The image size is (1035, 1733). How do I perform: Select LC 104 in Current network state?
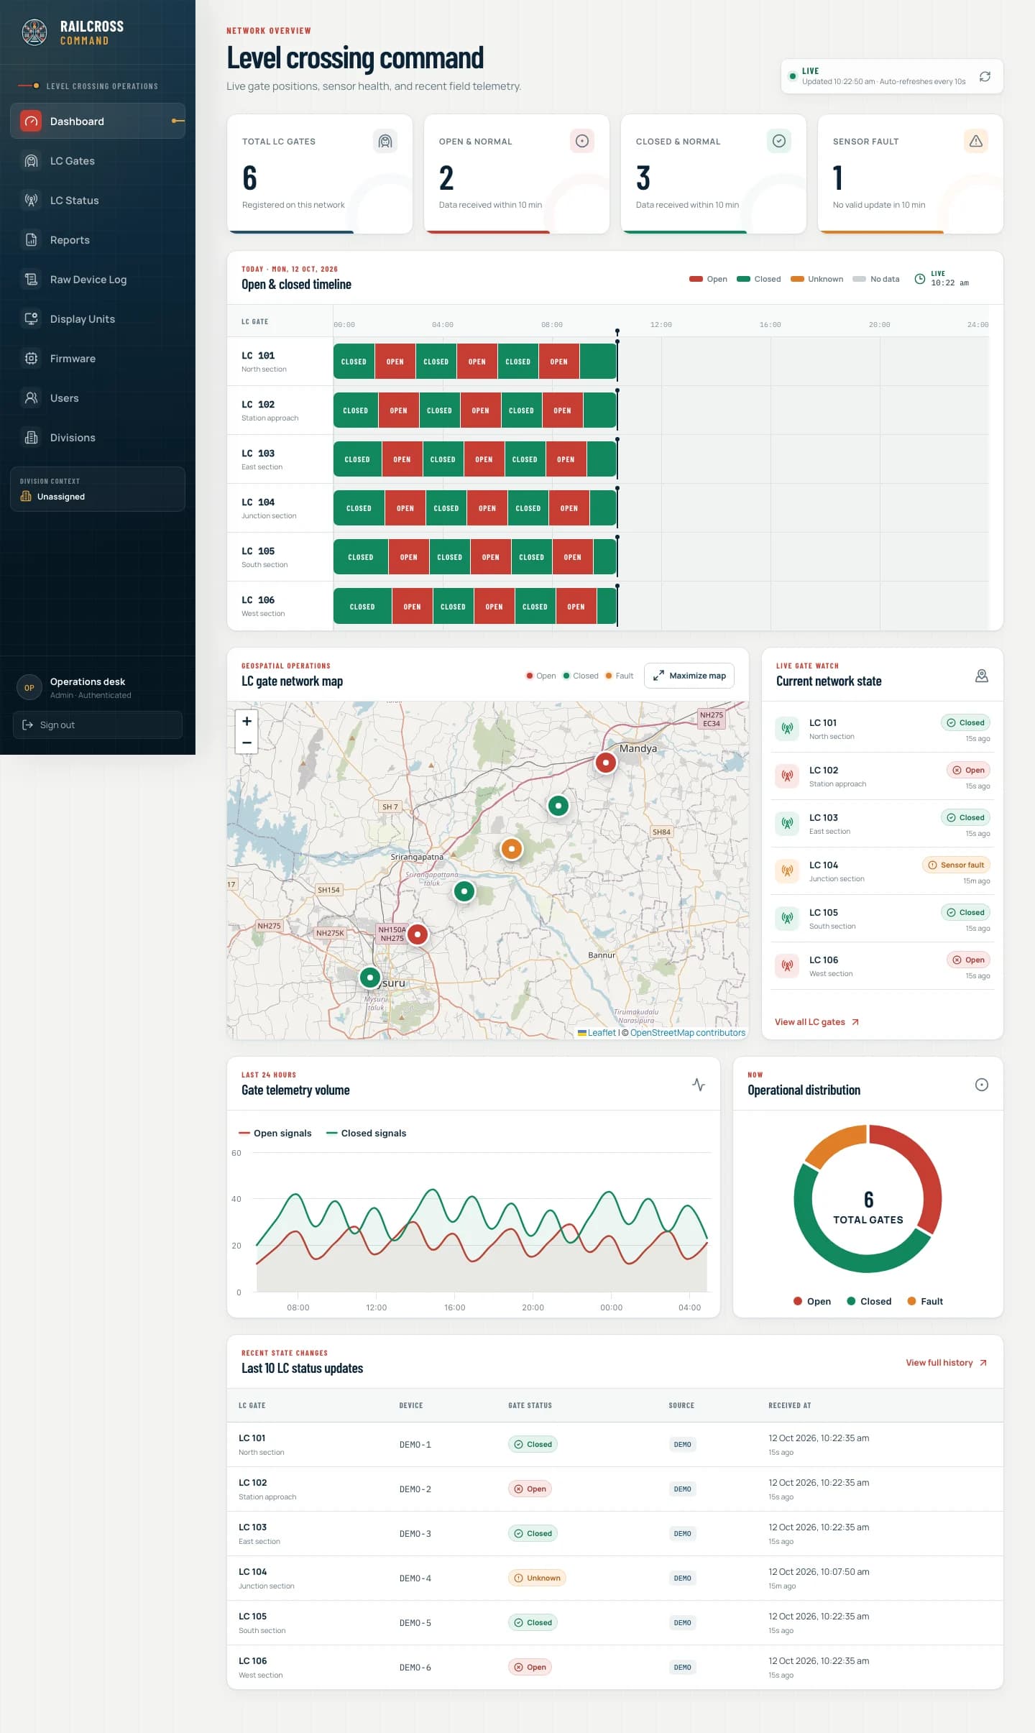pos(883,871)
